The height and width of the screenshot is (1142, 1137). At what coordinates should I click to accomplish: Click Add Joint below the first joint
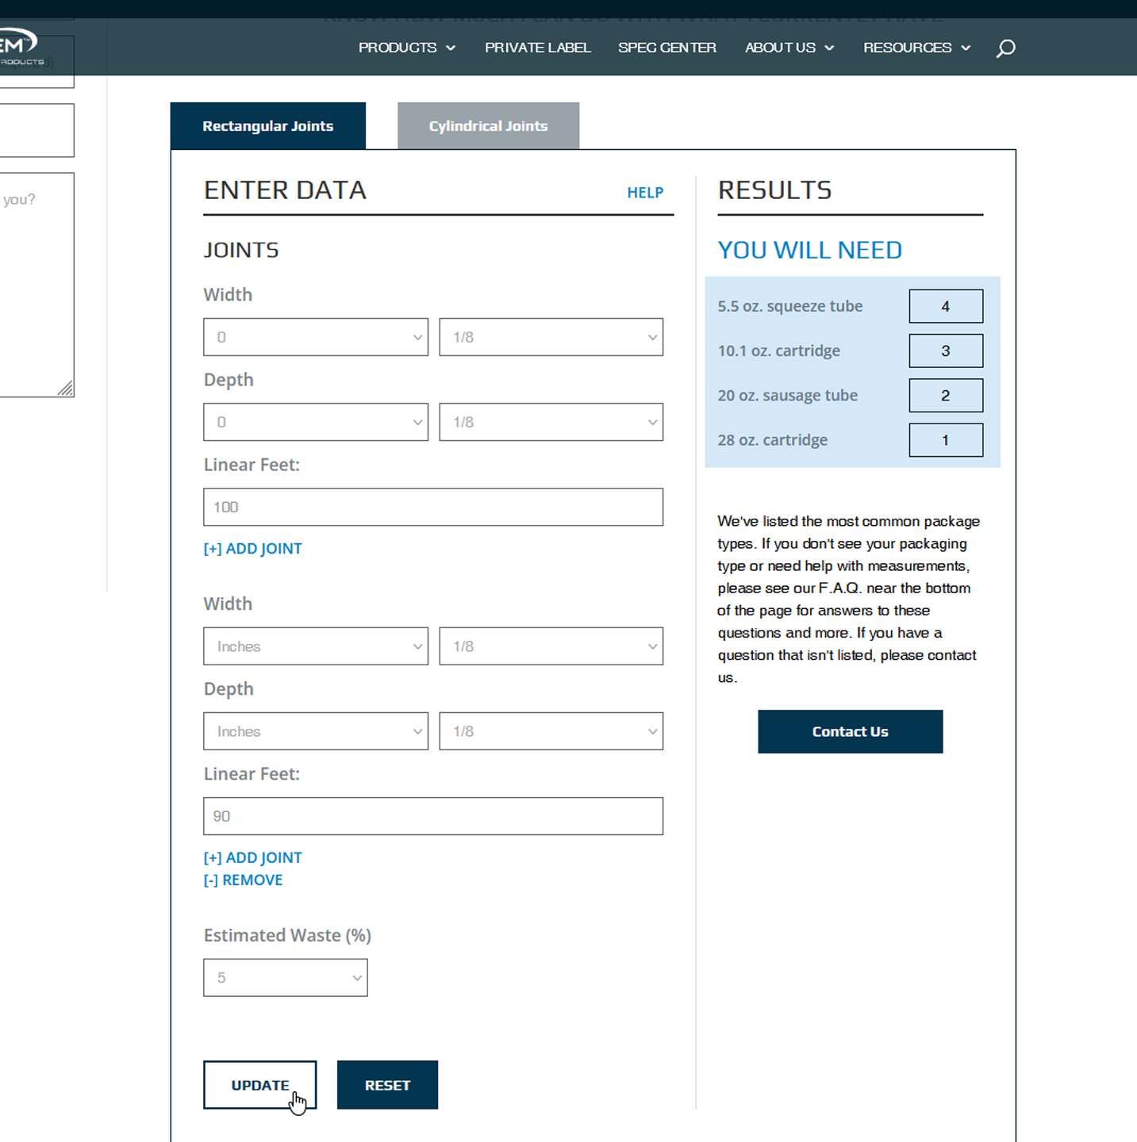tap(252, 549)
